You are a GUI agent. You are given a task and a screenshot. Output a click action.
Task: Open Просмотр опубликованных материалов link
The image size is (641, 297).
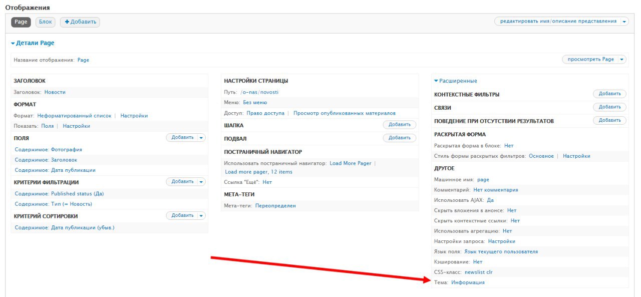point(345,113)
